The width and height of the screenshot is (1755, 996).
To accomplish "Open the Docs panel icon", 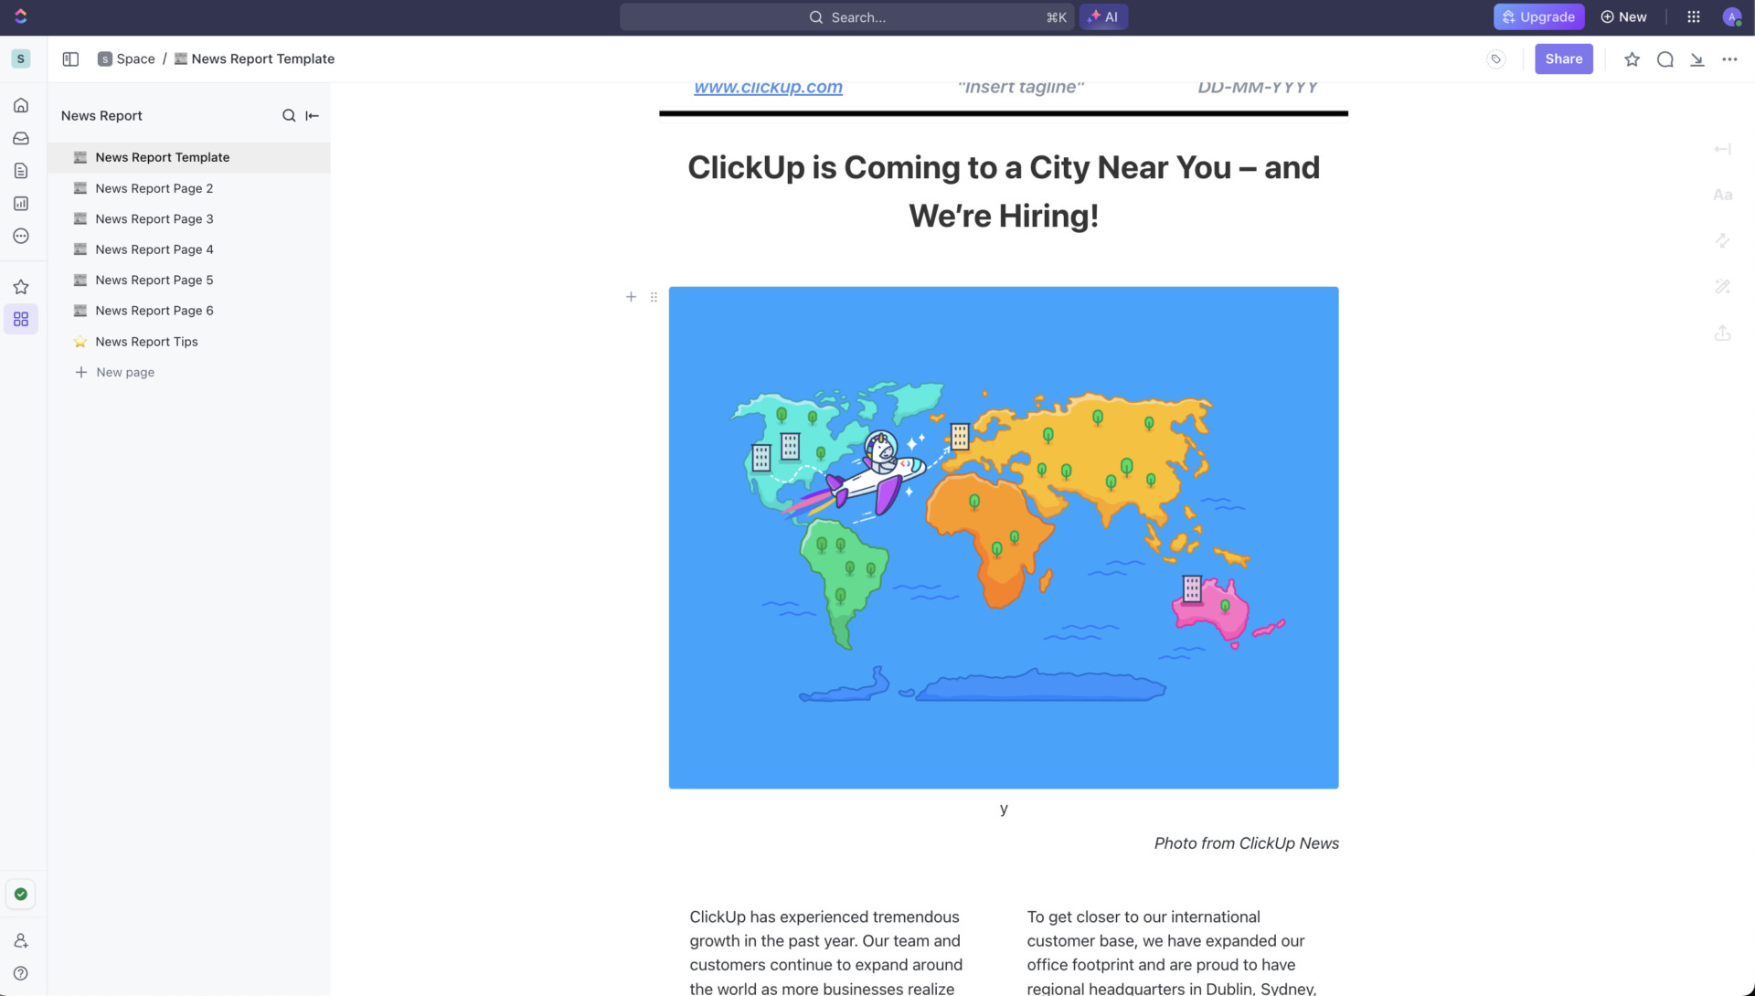I will (21, 170).
